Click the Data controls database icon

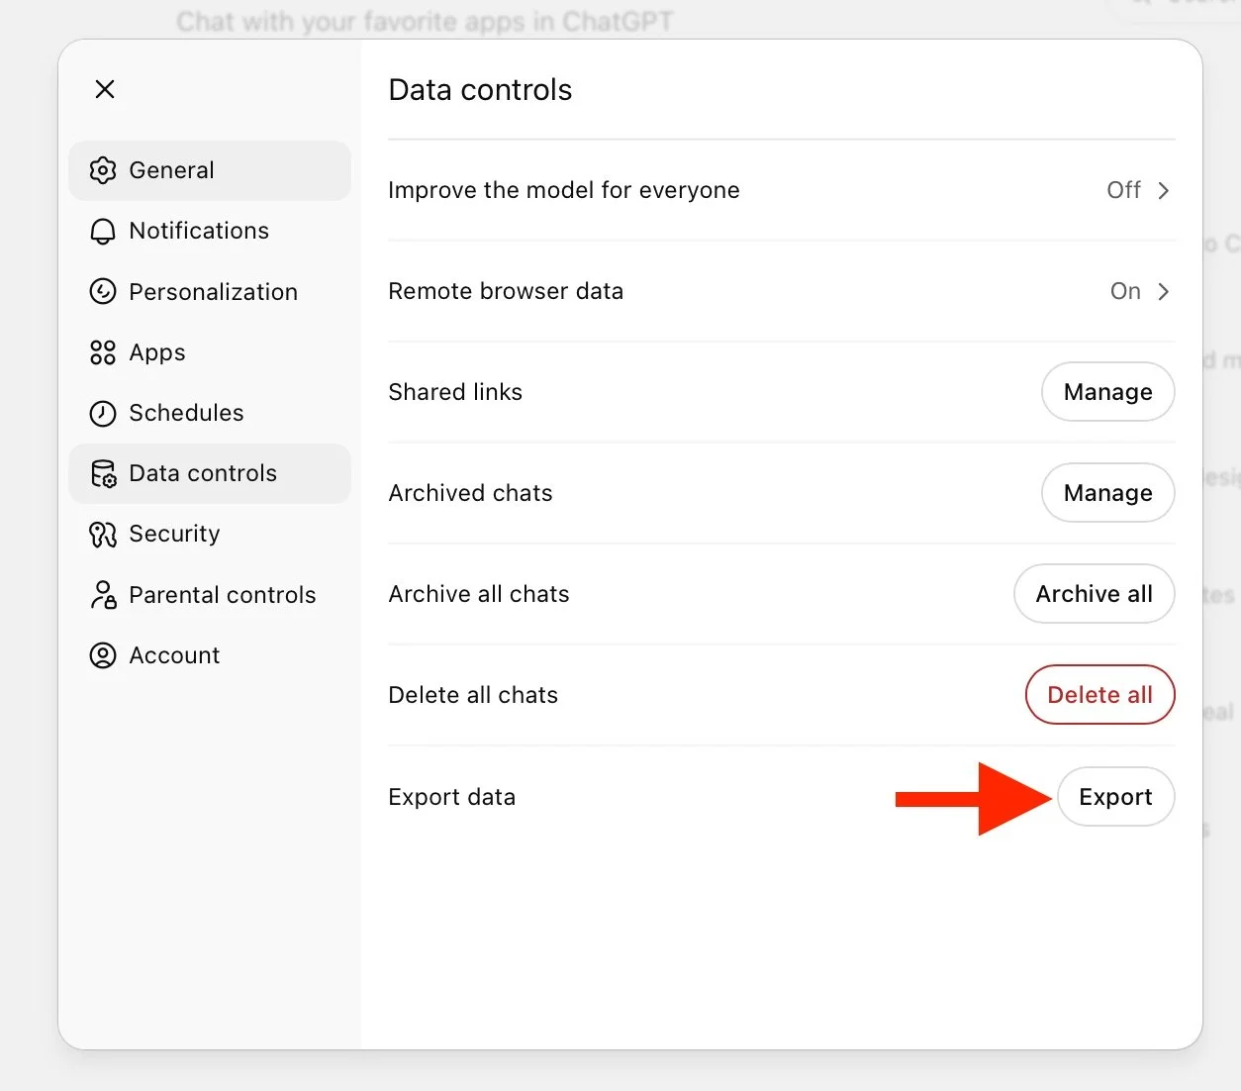(x=103, y=474)
